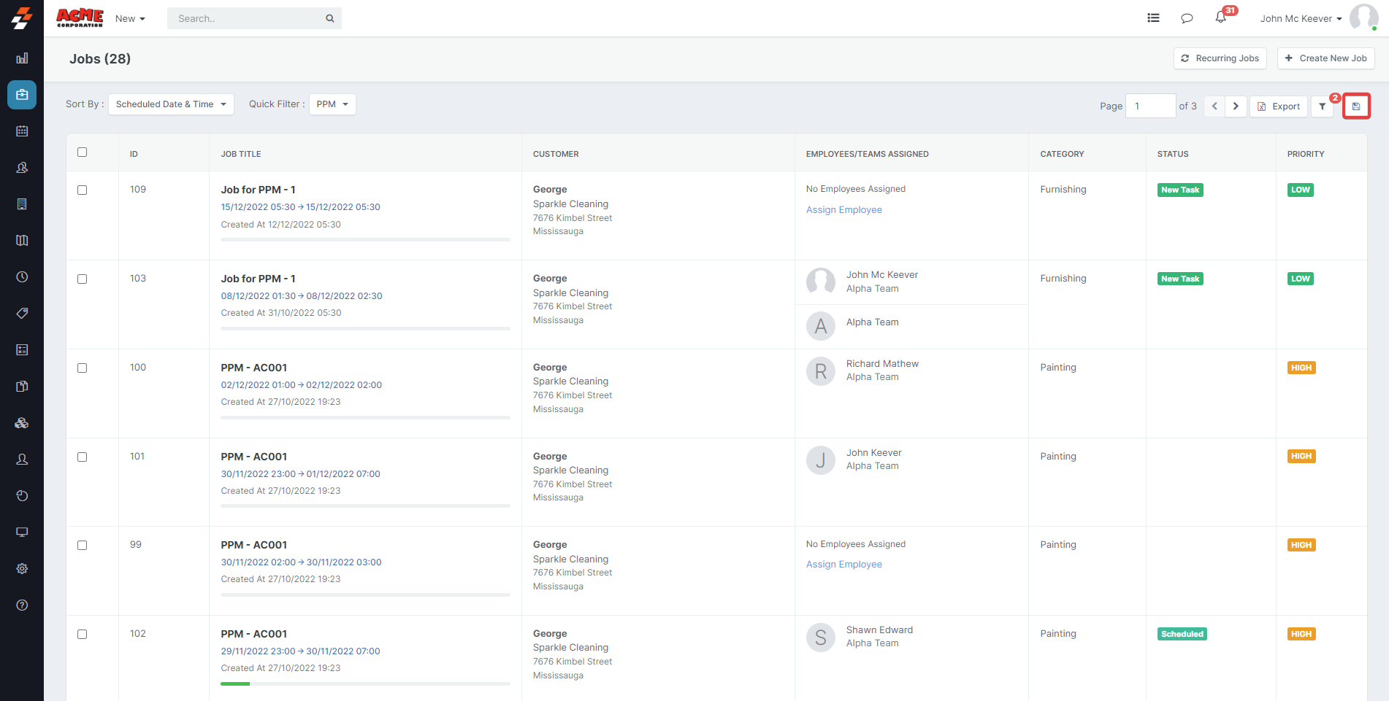Click the list view icon in top bar
The image size is (1389, 701).
coord(1153,18)
